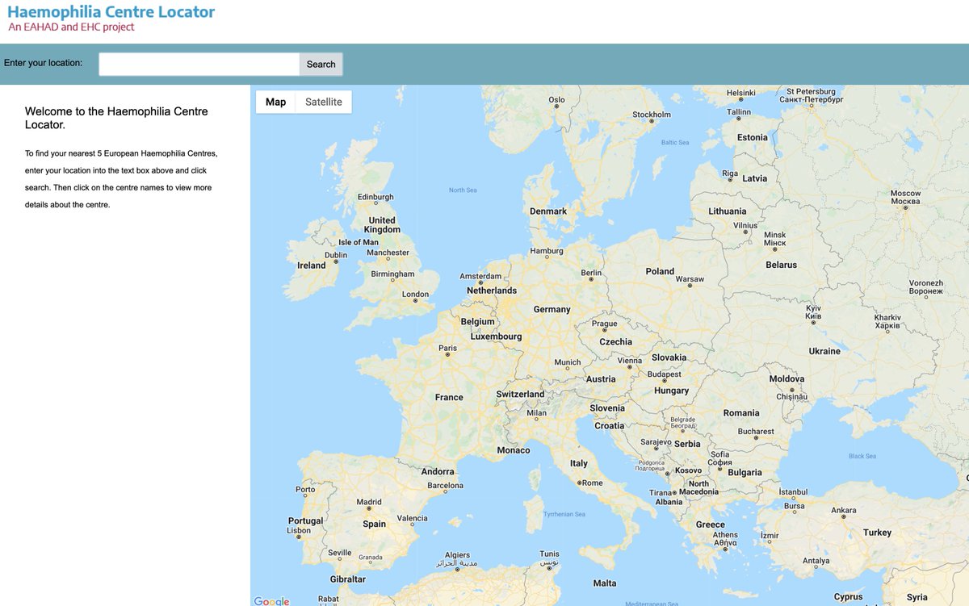Click the Budapest city label
Image resolution: width=969 pixels, height=606 pixels.
pos(665,374)
